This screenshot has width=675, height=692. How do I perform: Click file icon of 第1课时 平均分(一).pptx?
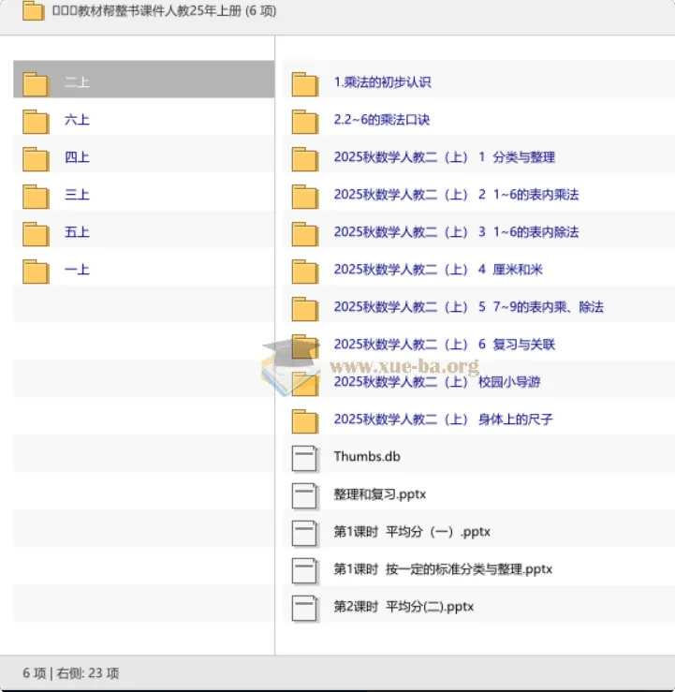tap(304, 534)
